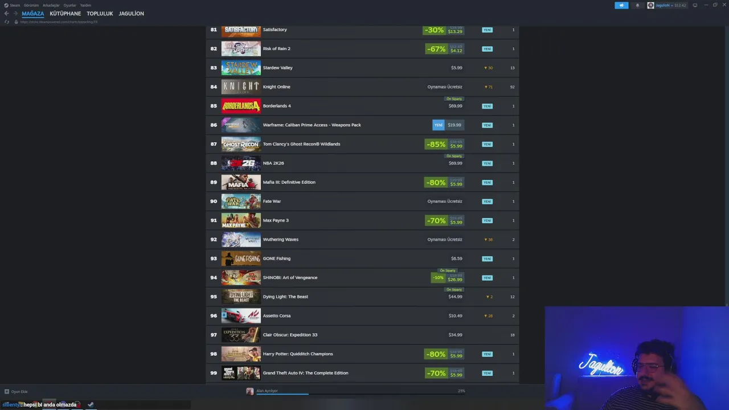This screenshot has width=729, height=410.
Task: Click the Steam icon on the taskbar
Action: point(91,404)
